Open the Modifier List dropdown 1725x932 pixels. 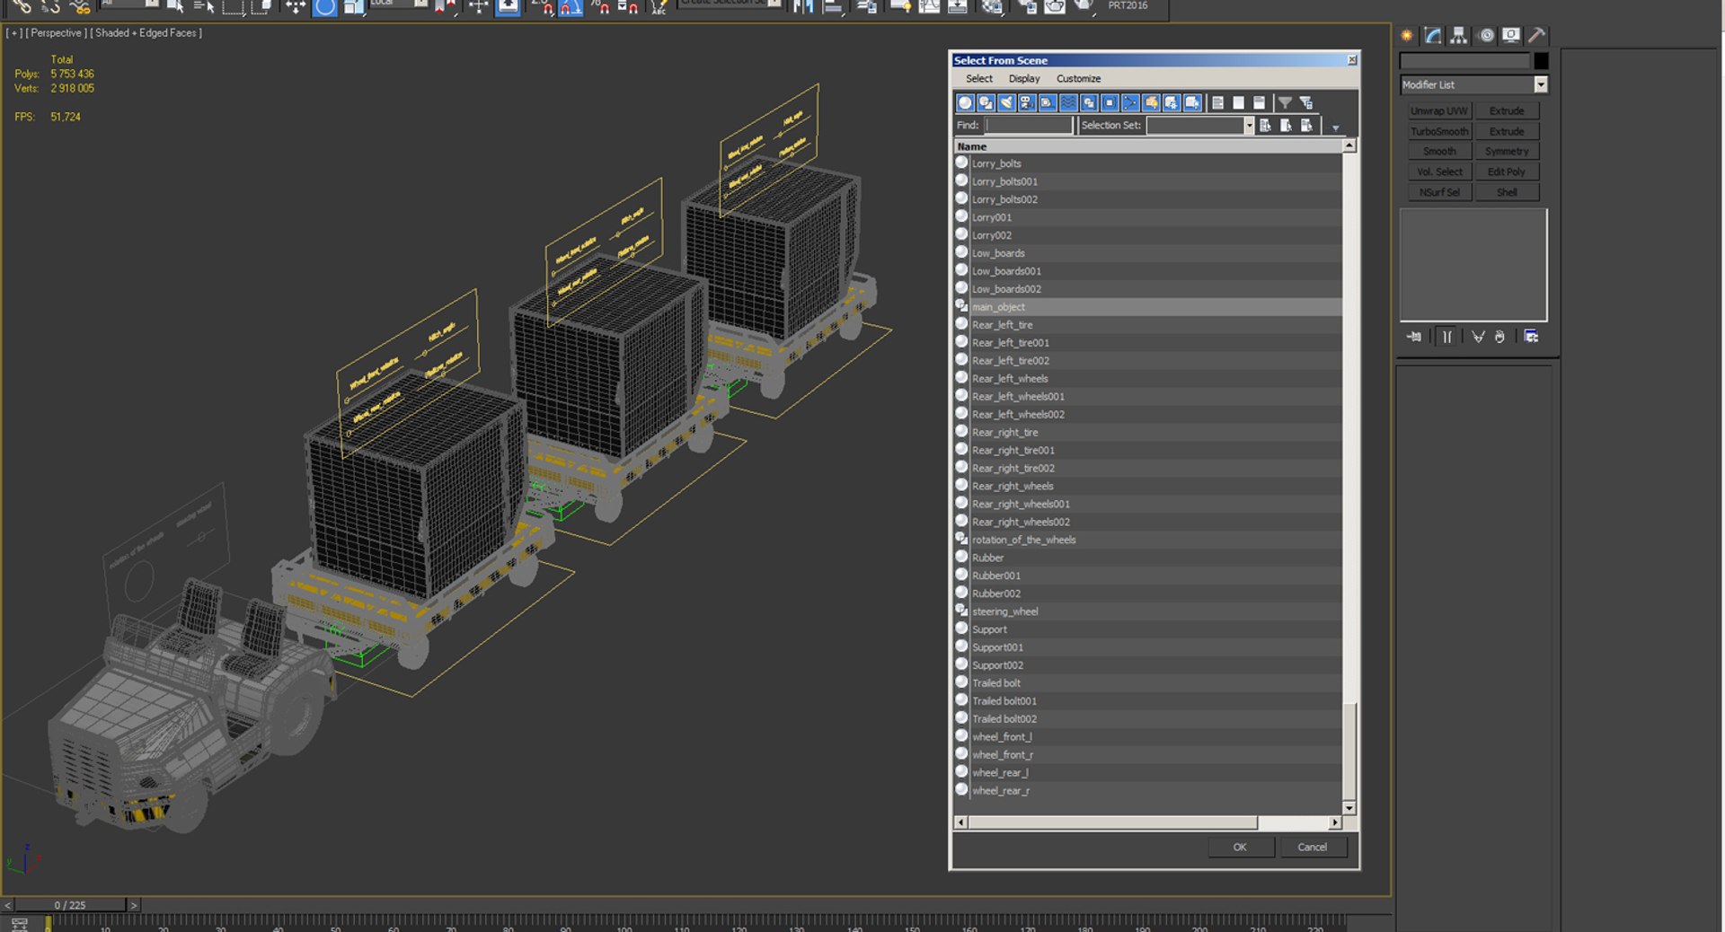[1540, 84]
